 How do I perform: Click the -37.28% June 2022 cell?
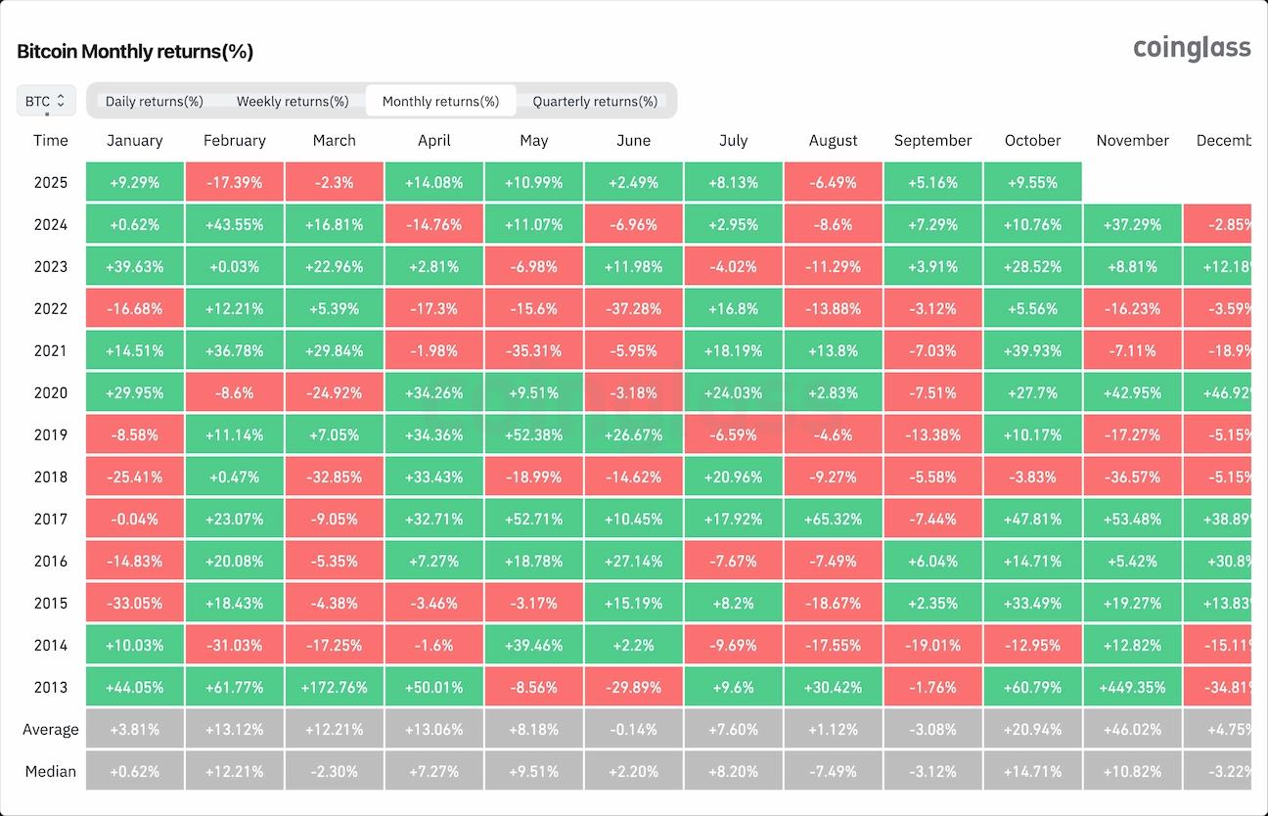click(x=633, y=308)
